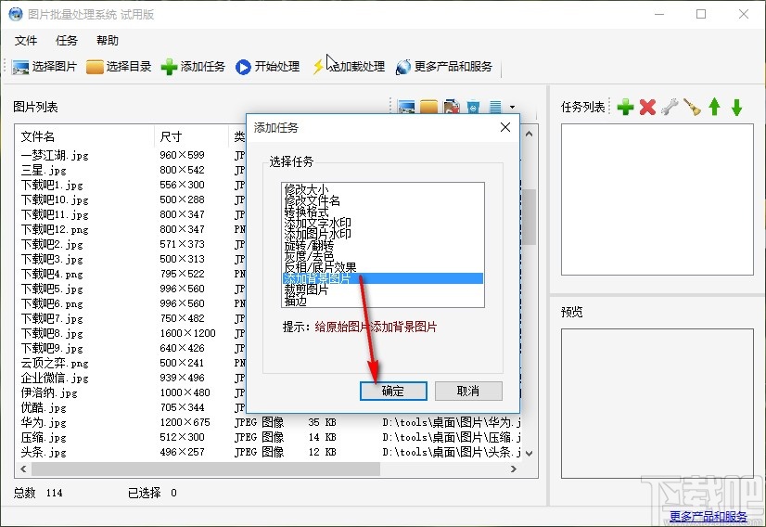Select file 三星.jpg

[x=44, y=171]
